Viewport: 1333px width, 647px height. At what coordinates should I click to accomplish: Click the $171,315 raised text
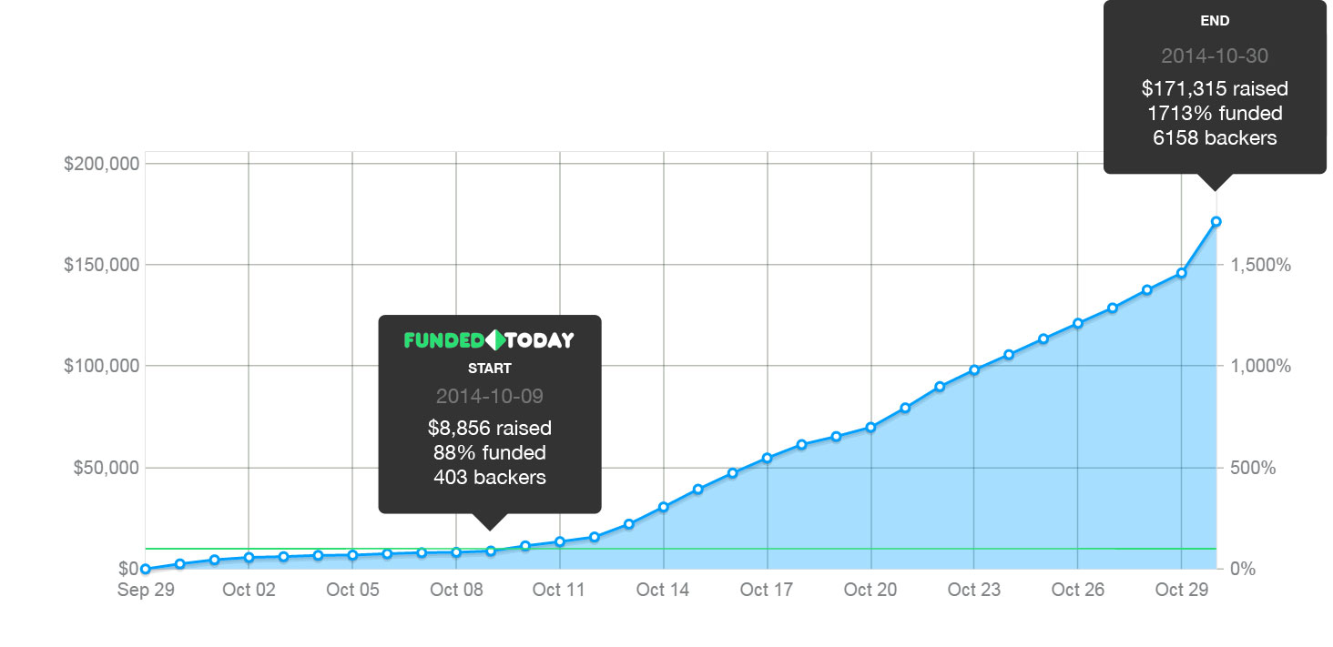click(x=1215, y=89)
